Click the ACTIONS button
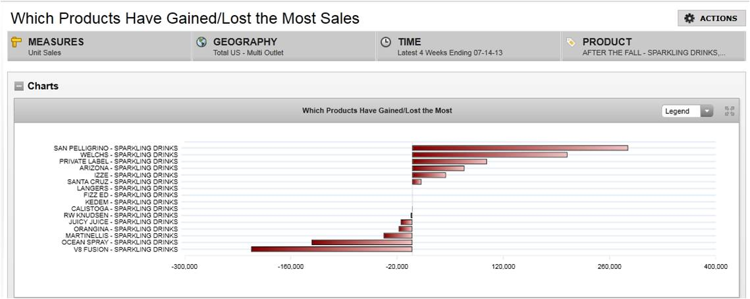This screenshot has height=299, width=750. 711,18
